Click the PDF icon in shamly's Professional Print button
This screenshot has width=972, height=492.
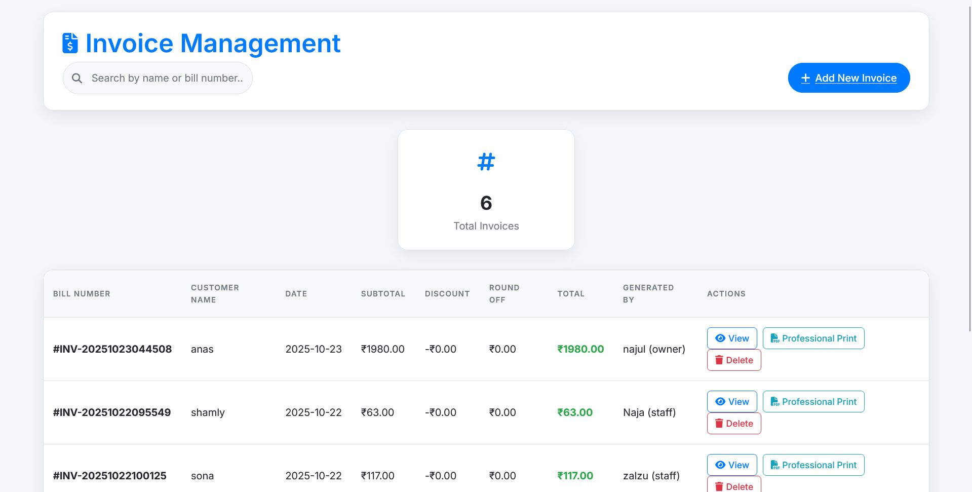[x=775, y=401]
